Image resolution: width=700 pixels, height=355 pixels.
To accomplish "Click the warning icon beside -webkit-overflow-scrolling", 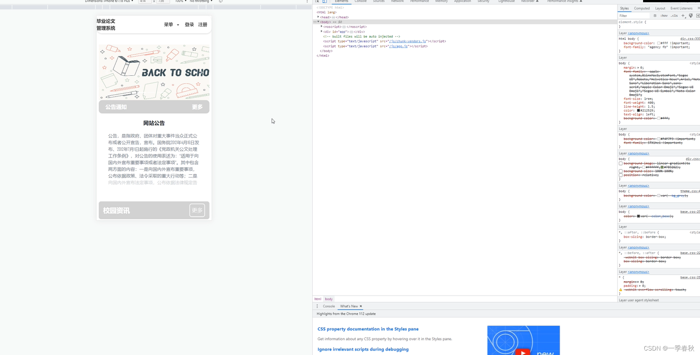I will point(621,290).
